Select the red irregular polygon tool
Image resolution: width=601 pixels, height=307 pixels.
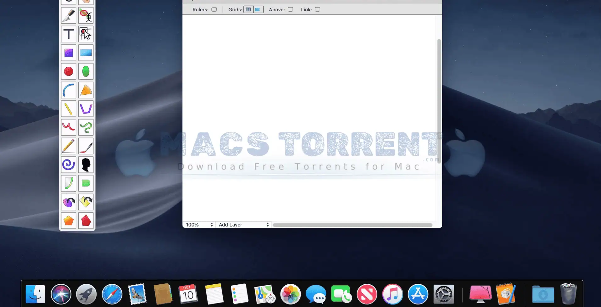pos(86,220)
